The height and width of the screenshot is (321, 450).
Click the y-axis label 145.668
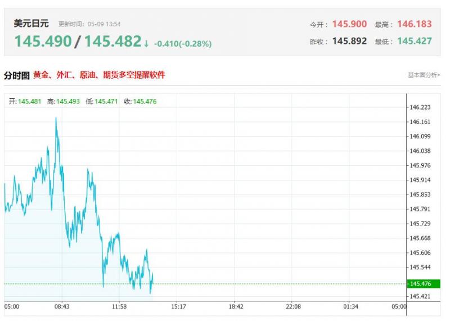[x=420, y=238]
